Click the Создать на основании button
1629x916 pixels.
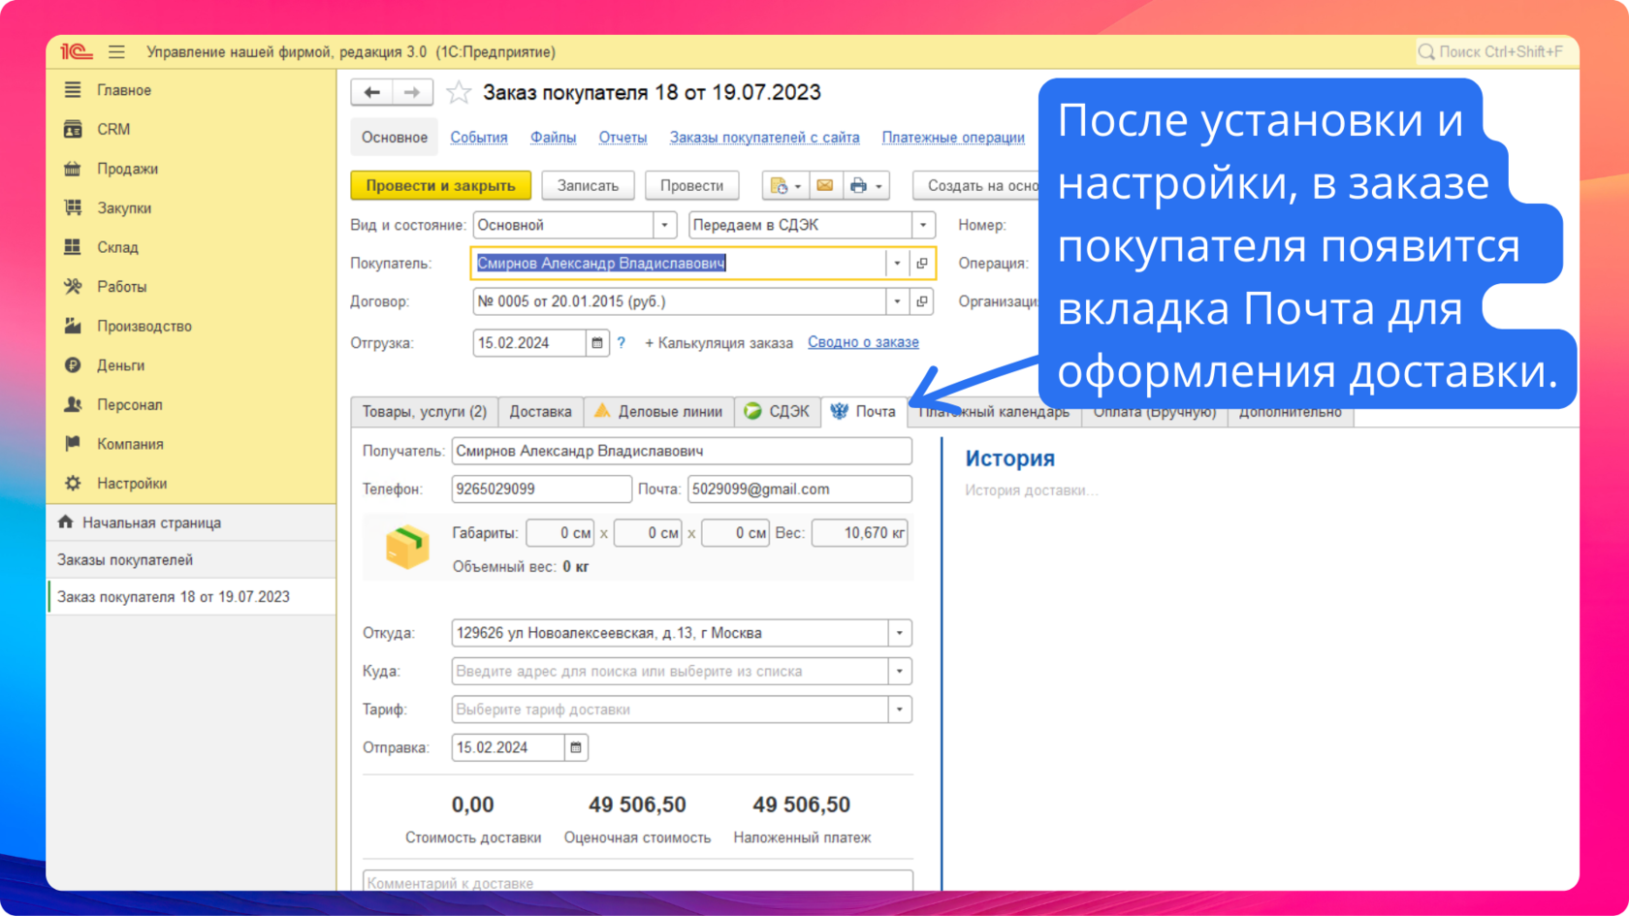[977, 185]
